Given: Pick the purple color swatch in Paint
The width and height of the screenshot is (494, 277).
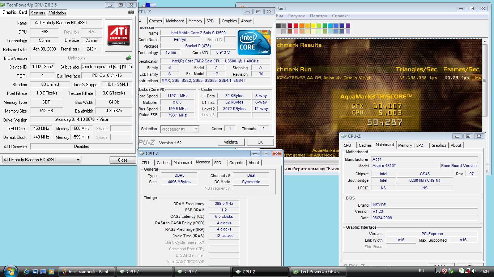Looking at the screenshot, I should click(348, 26).
